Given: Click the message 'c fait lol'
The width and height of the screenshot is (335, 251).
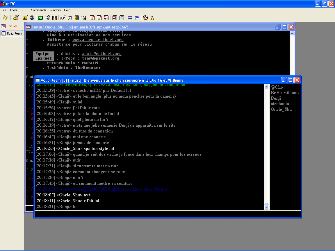Looking at the screenshot, I should [91, 201].
